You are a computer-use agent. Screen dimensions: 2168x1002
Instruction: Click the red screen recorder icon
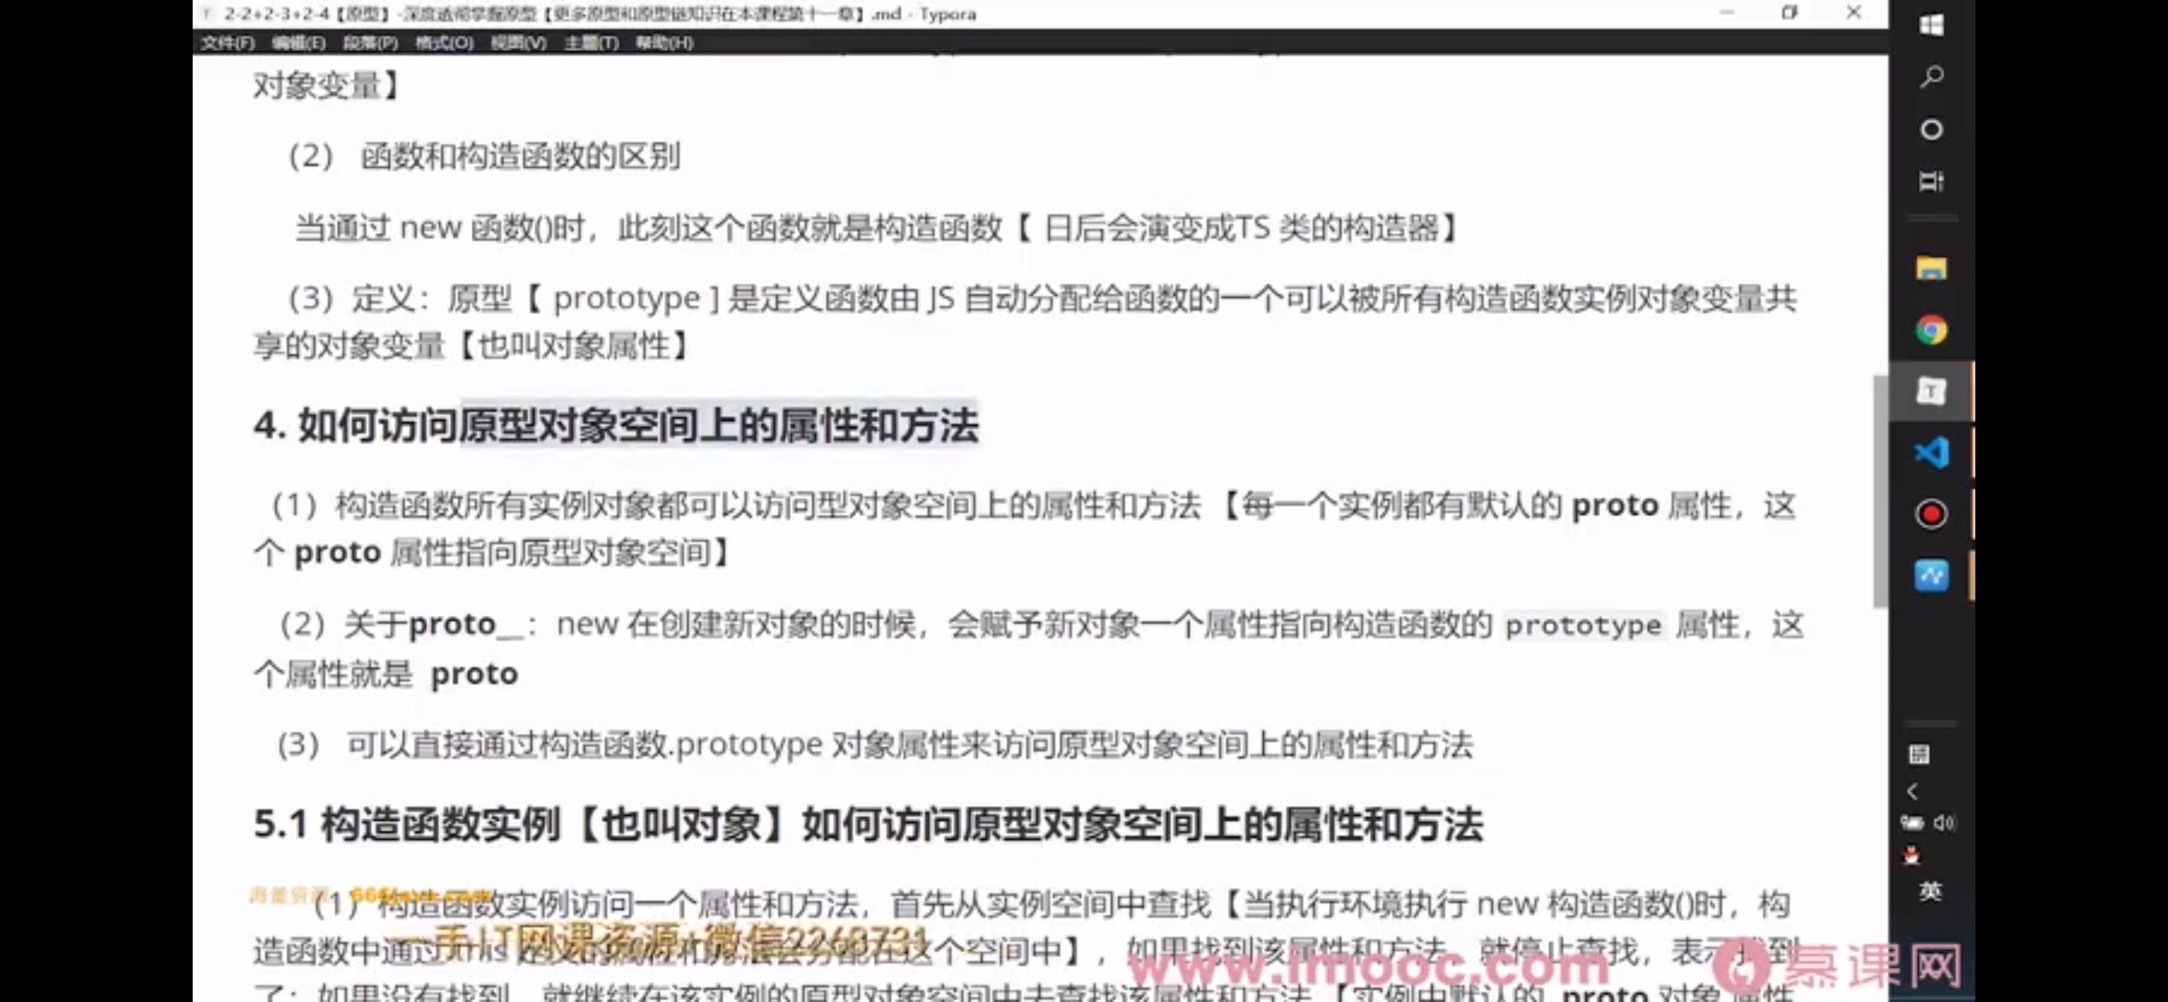tap(1931, 514)
